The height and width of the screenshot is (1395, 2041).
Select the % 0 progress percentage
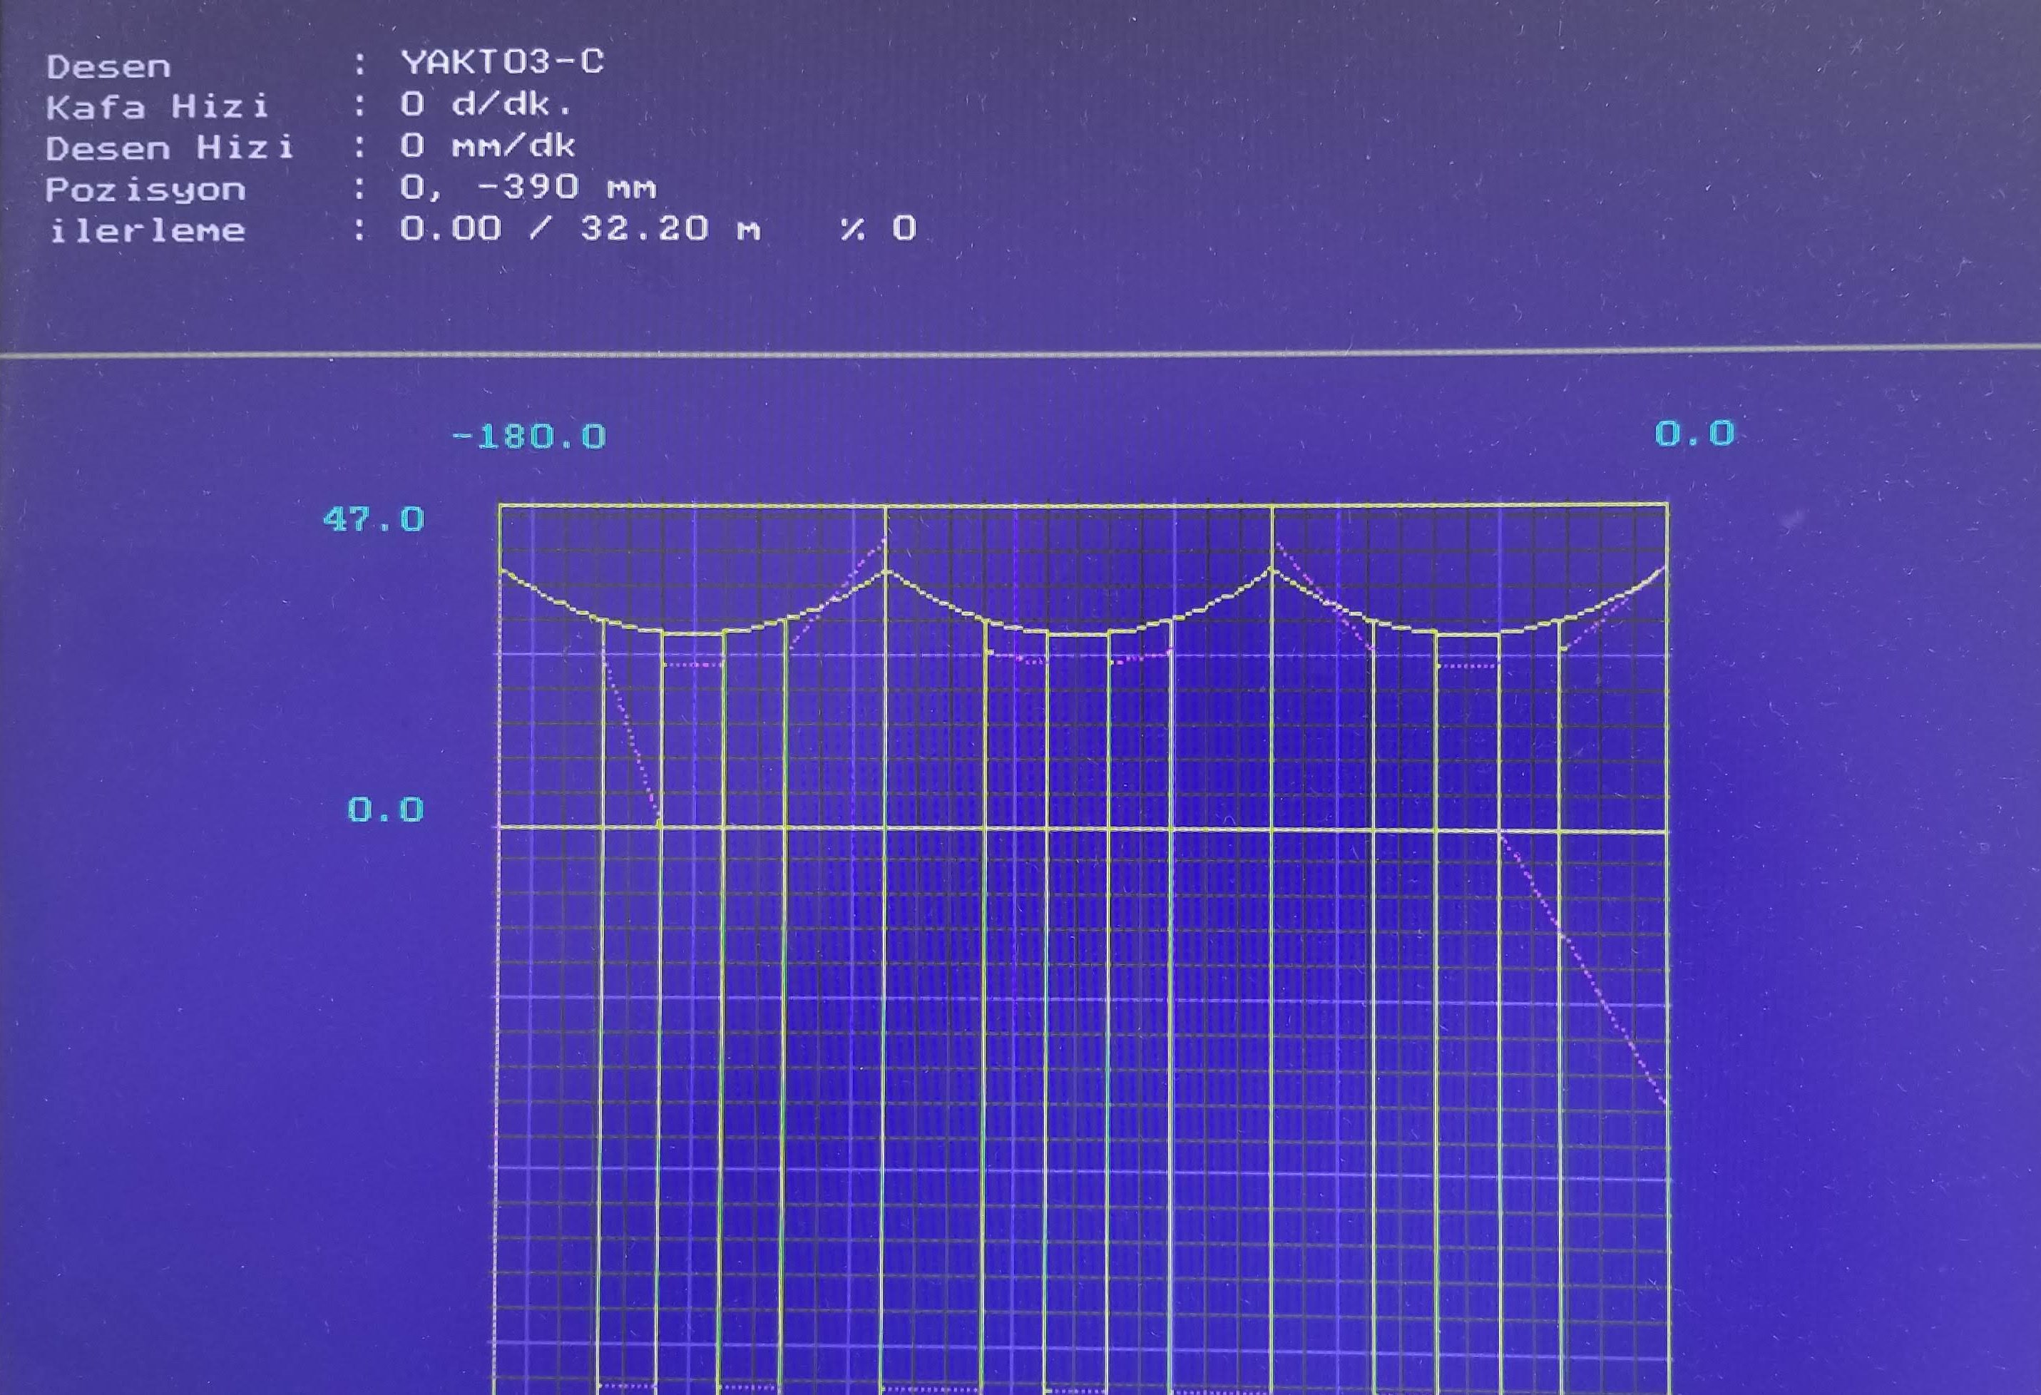pyautogui.click(x=878, y=228)
